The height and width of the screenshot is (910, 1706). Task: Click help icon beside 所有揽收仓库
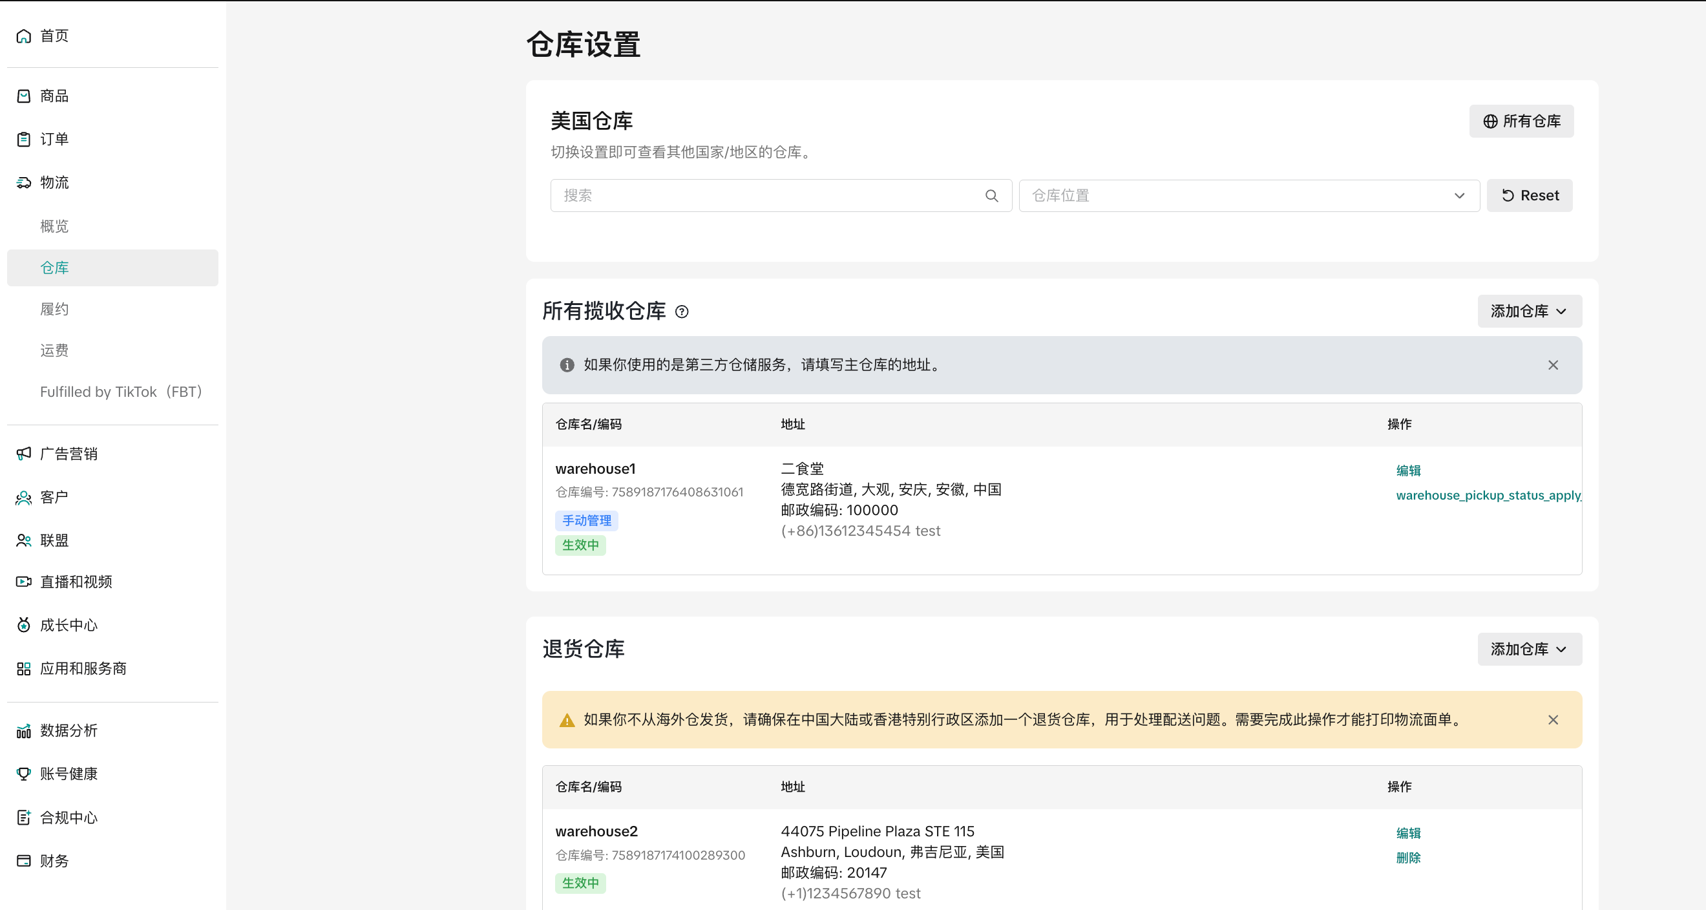point(682,312)
